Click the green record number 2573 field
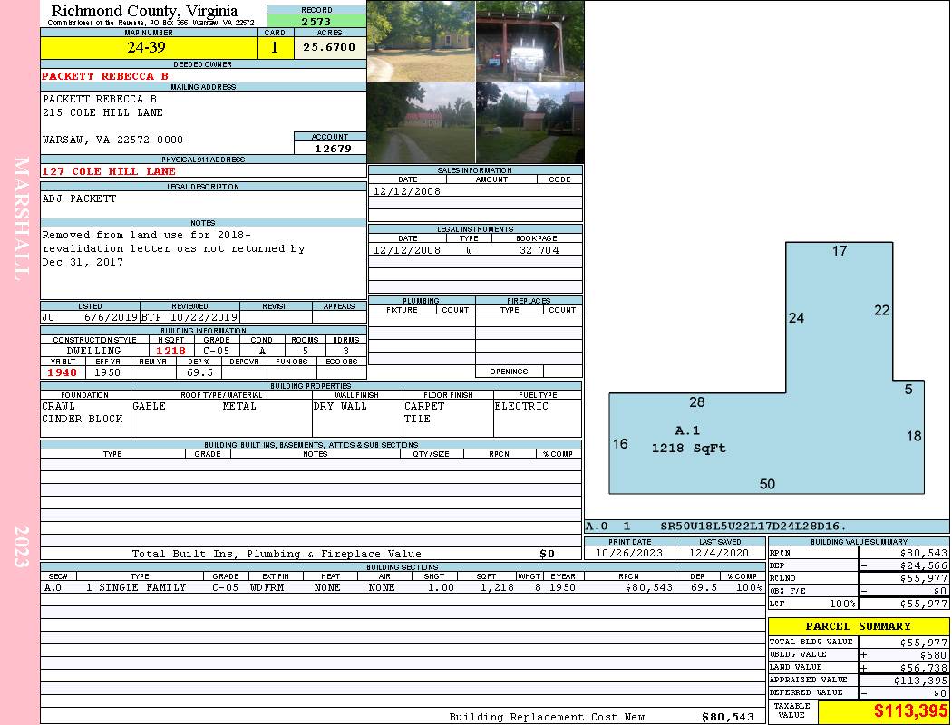This screenshot has width=952, height=725. tap(316, 21)
